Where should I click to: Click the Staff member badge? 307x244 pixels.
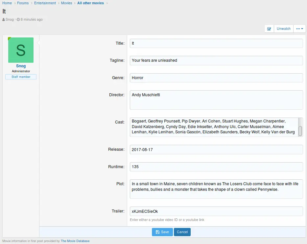pos(21,77)
